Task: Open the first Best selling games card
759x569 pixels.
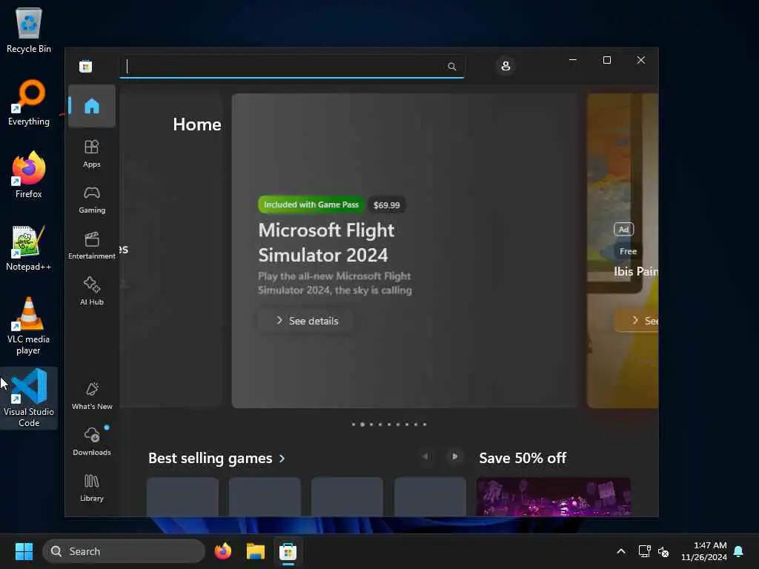Action: 182,496
